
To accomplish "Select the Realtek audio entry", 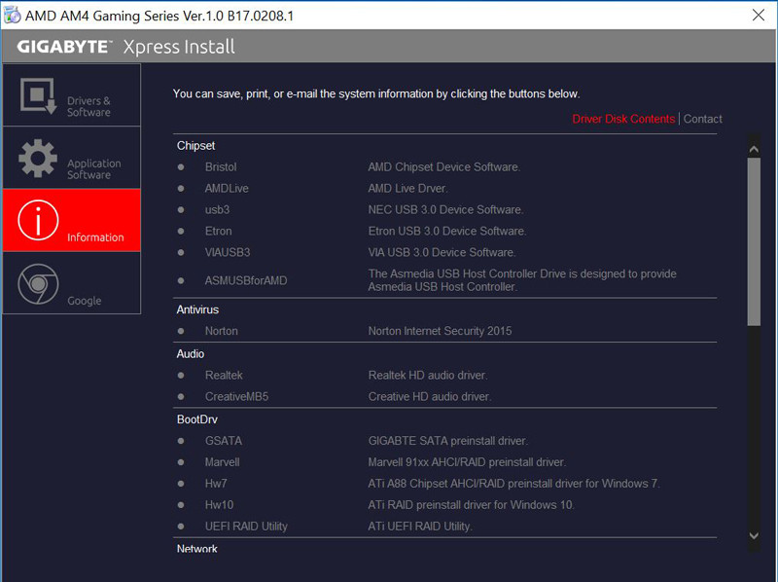I will pos(224,376).
